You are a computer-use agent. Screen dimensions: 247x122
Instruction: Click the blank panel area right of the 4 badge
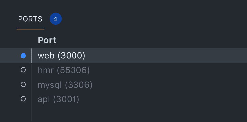(x=154, y=19)
